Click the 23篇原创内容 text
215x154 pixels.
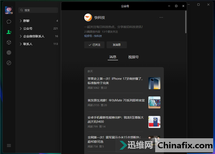92,32
